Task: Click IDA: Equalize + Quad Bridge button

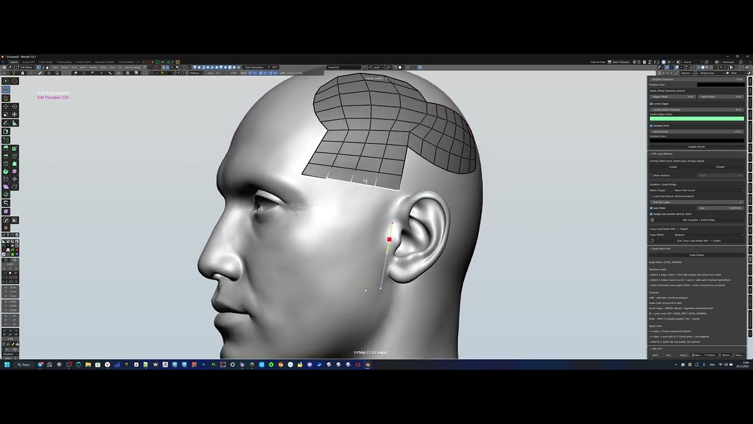Action: [x=698, y=220]
